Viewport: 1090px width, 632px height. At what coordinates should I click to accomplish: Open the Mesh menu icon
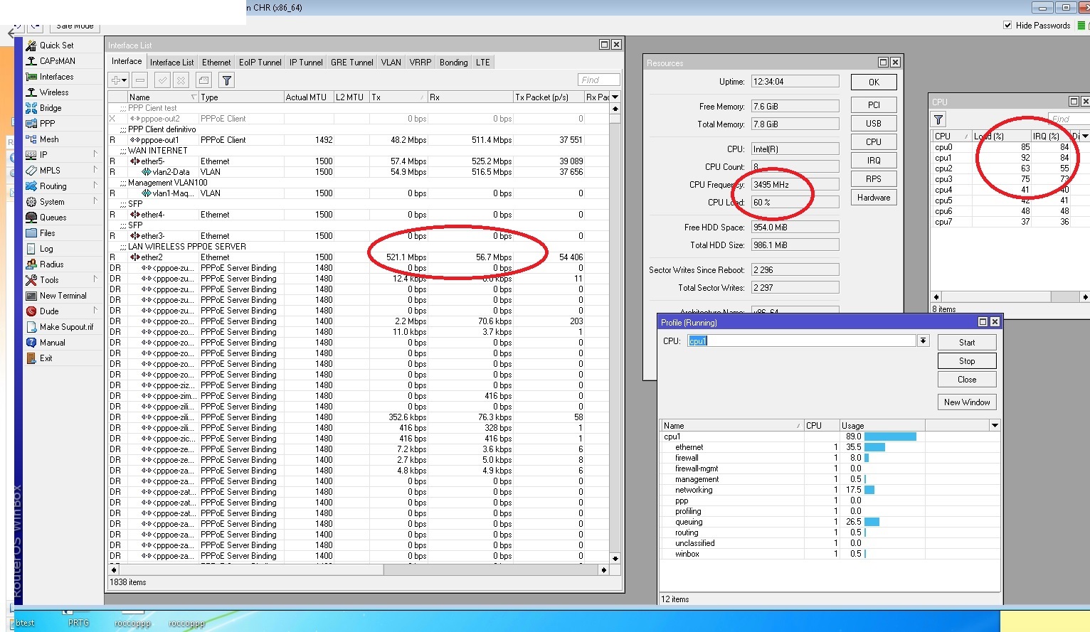(x=31, y=139)
